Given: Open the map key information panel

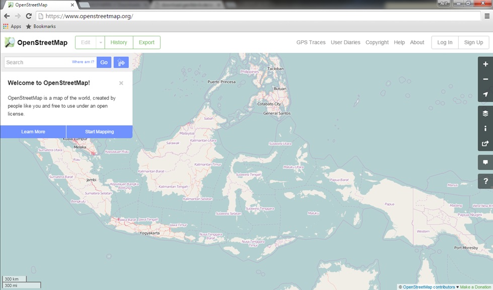Looking at the screenshot, I should (x=484, y=128).
